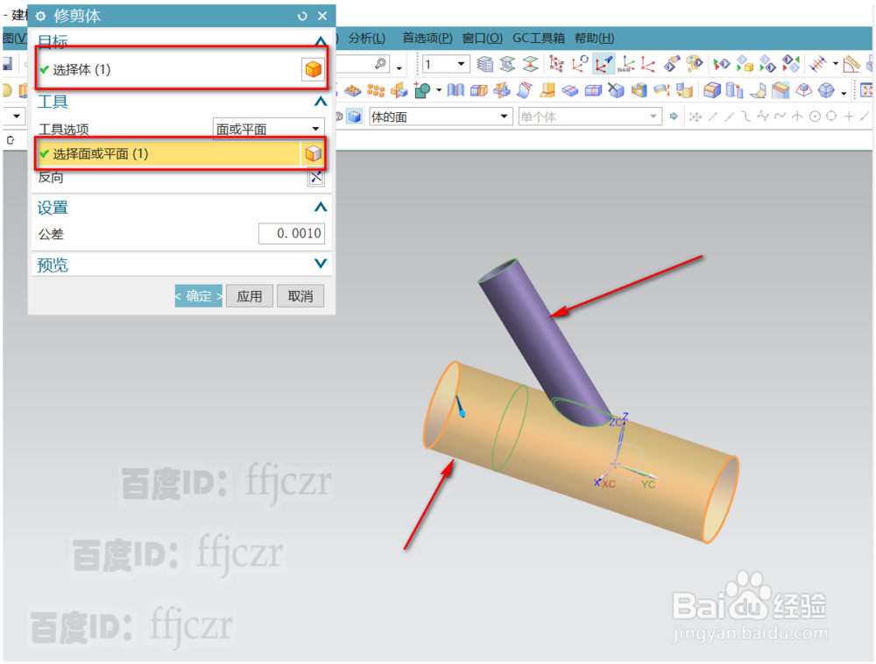Open the 帮助(H) menu
Image resolution: width=876 pixels, height=664 pixels.
pos(595,38)
